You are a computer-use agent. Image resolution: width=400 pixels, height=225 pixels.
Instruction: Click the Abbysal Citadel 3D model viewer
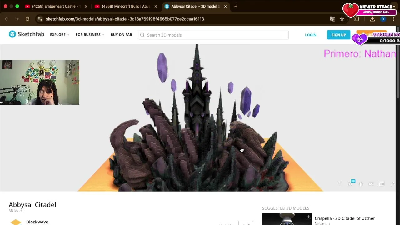click(198, 117)
